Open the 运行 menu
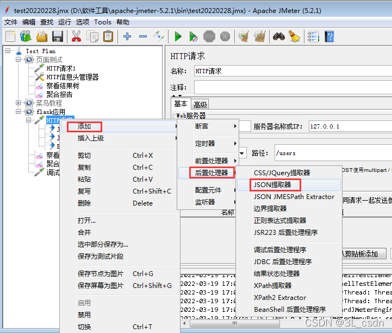This screenshot has width=392, height=333. [x=65, y=22]
